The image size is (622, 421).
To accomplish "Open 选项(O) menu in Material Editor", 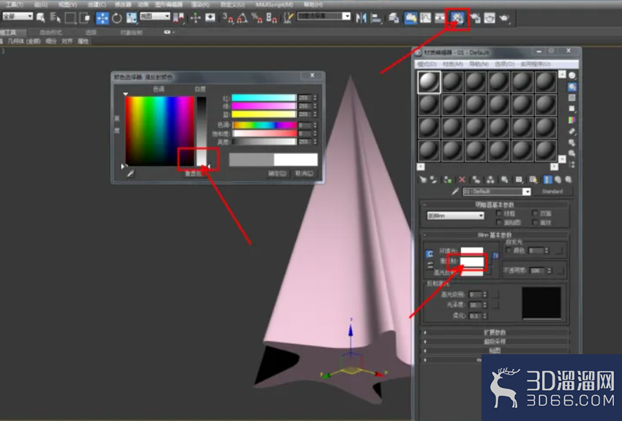I will pos(505,64).
